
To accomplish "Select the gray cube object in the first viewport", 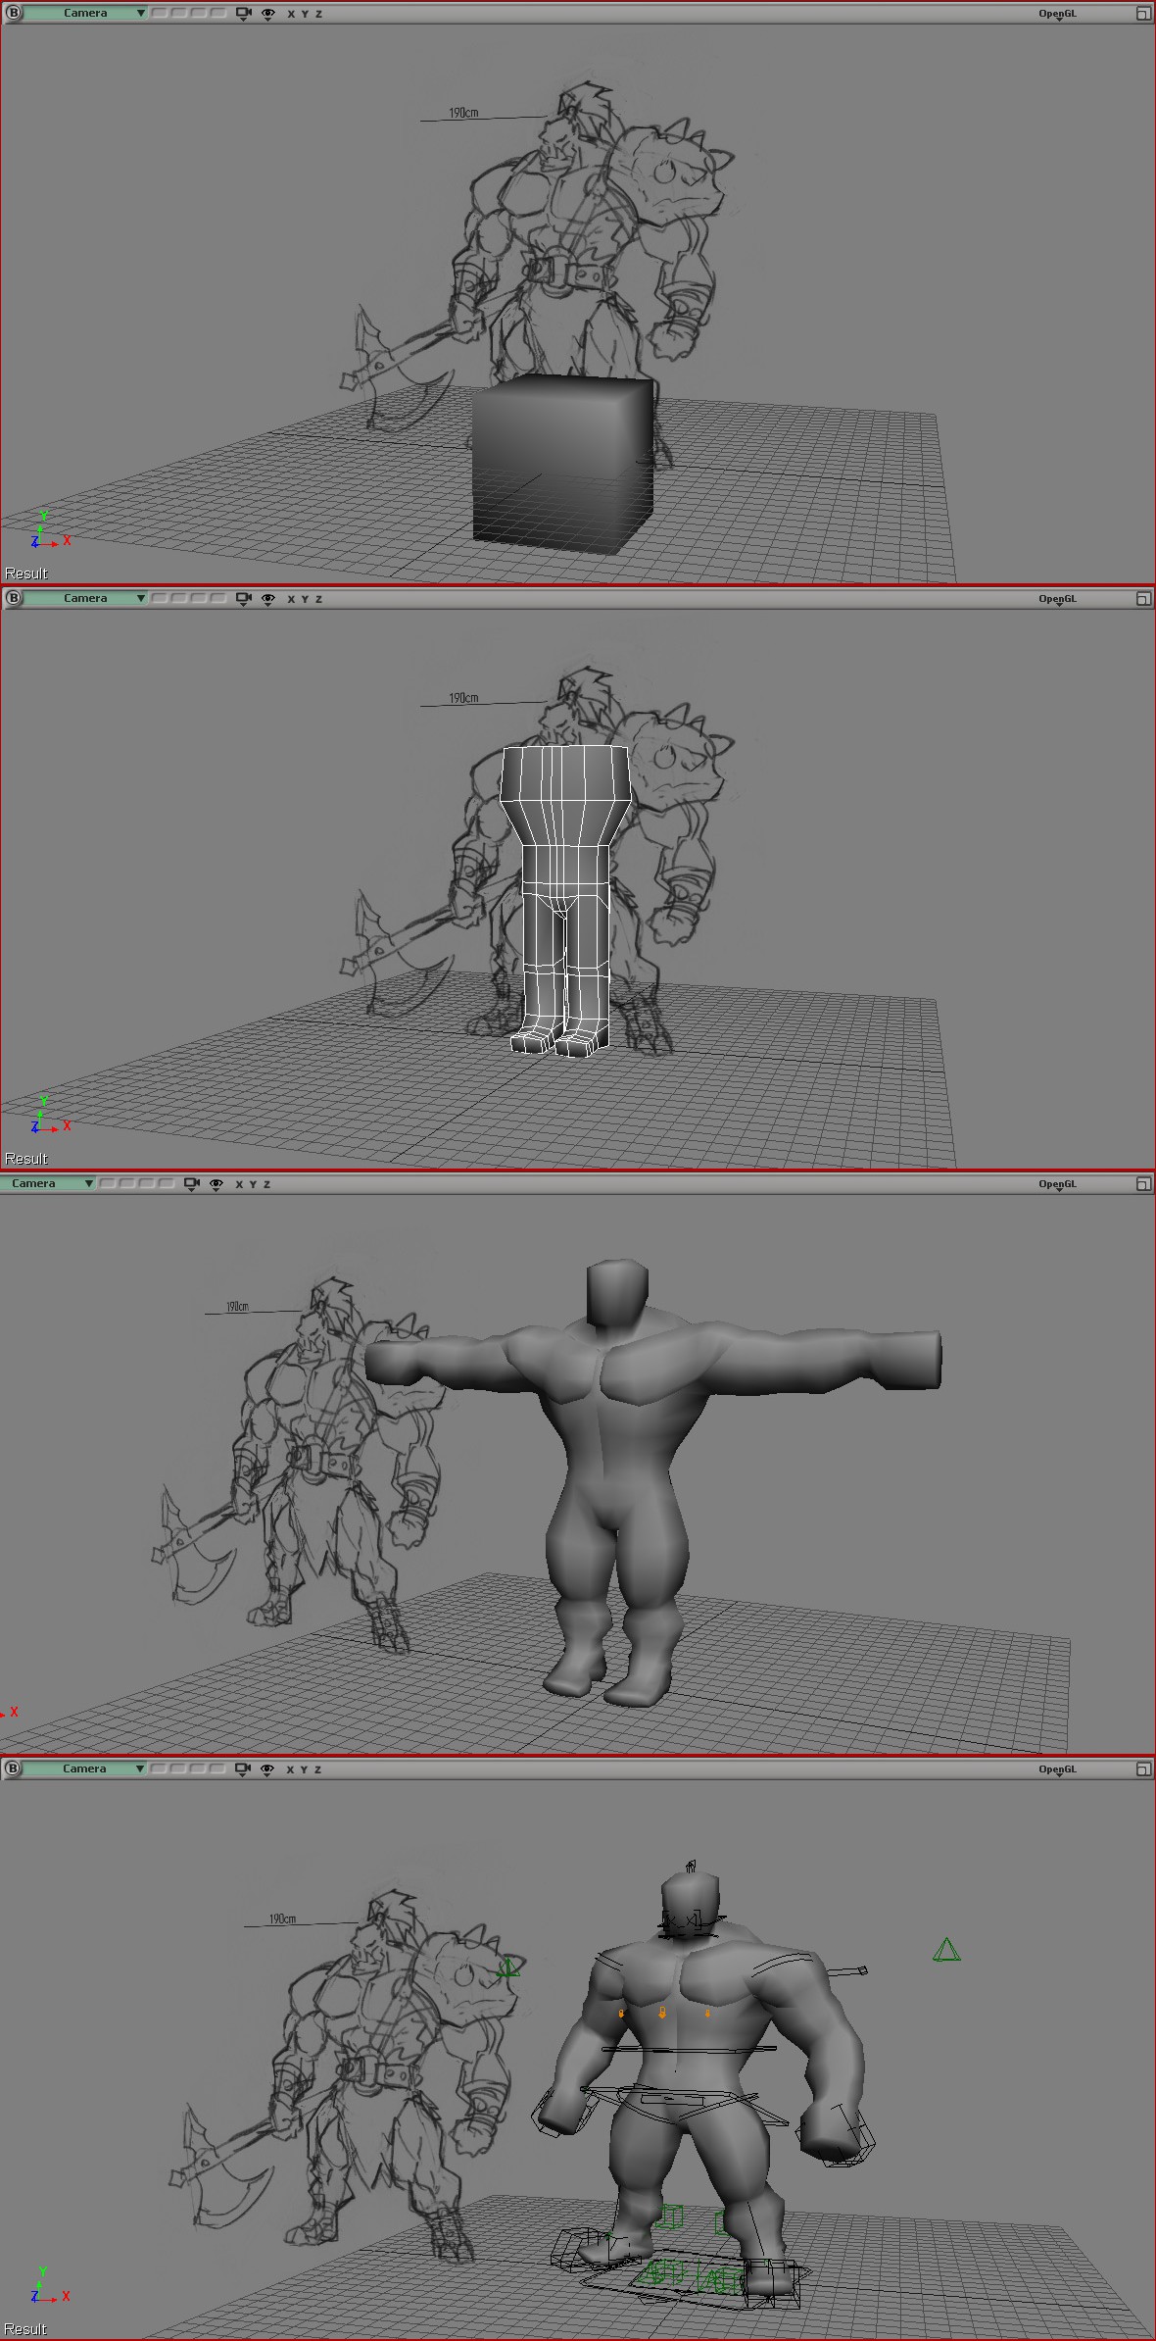I will [x=563, y=465].
